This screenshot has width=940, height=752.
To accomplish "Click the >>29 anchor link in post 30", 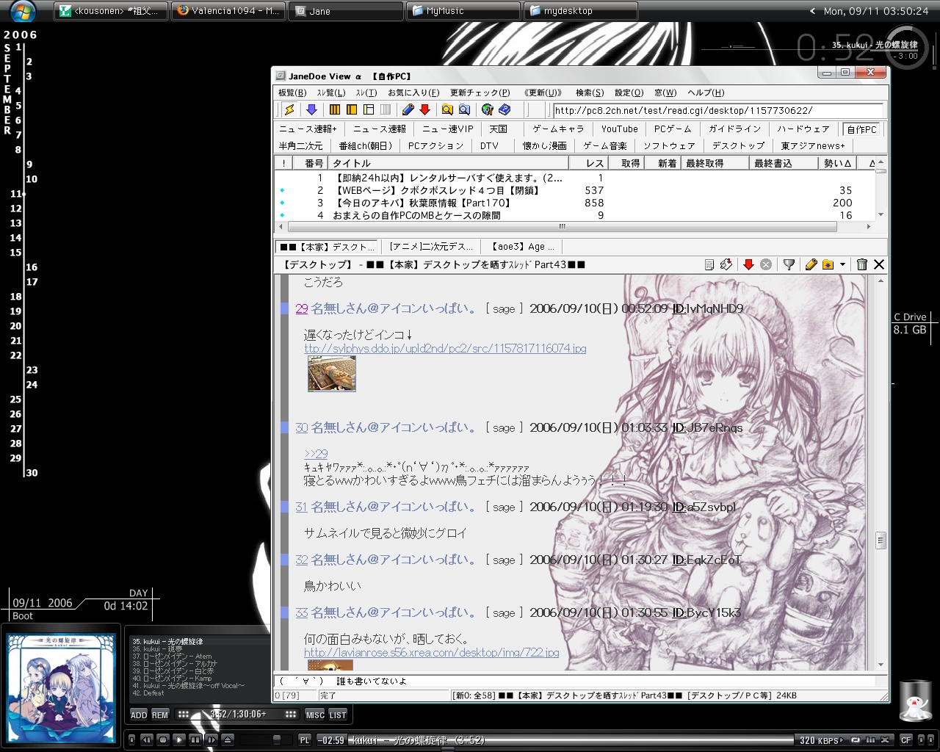I will [316, 454].
